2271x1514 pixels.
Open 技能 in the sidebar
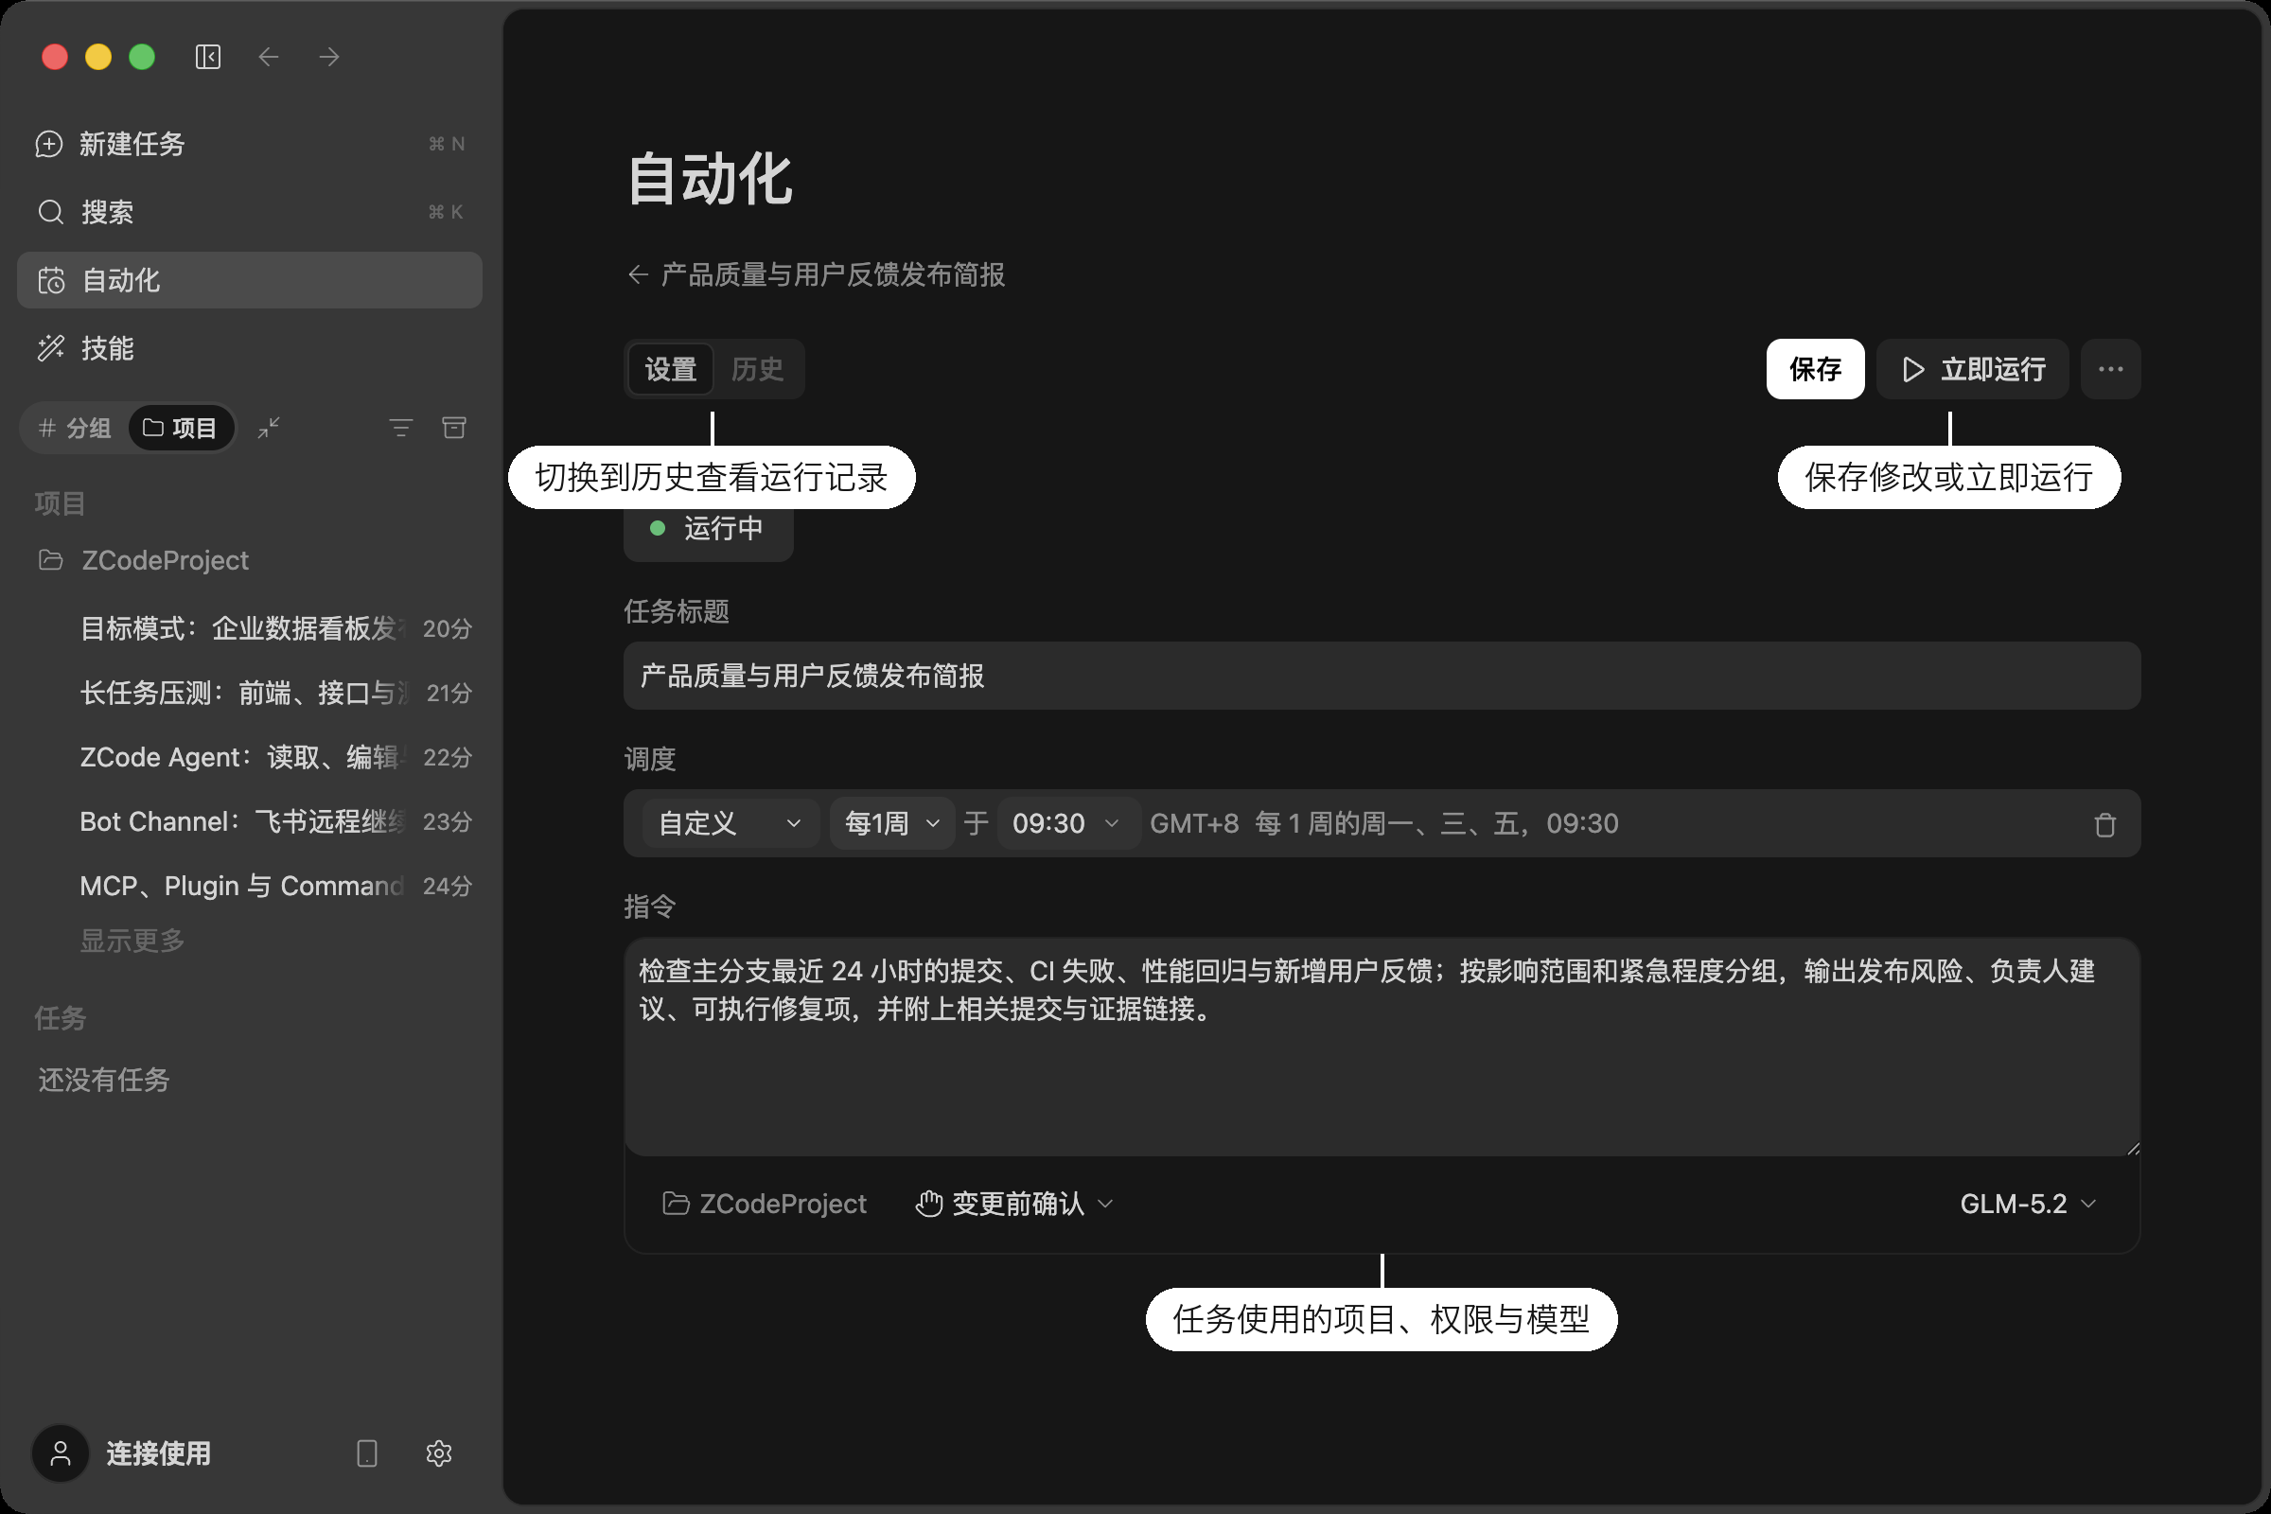pyautogui.click(x=249, y=347)
